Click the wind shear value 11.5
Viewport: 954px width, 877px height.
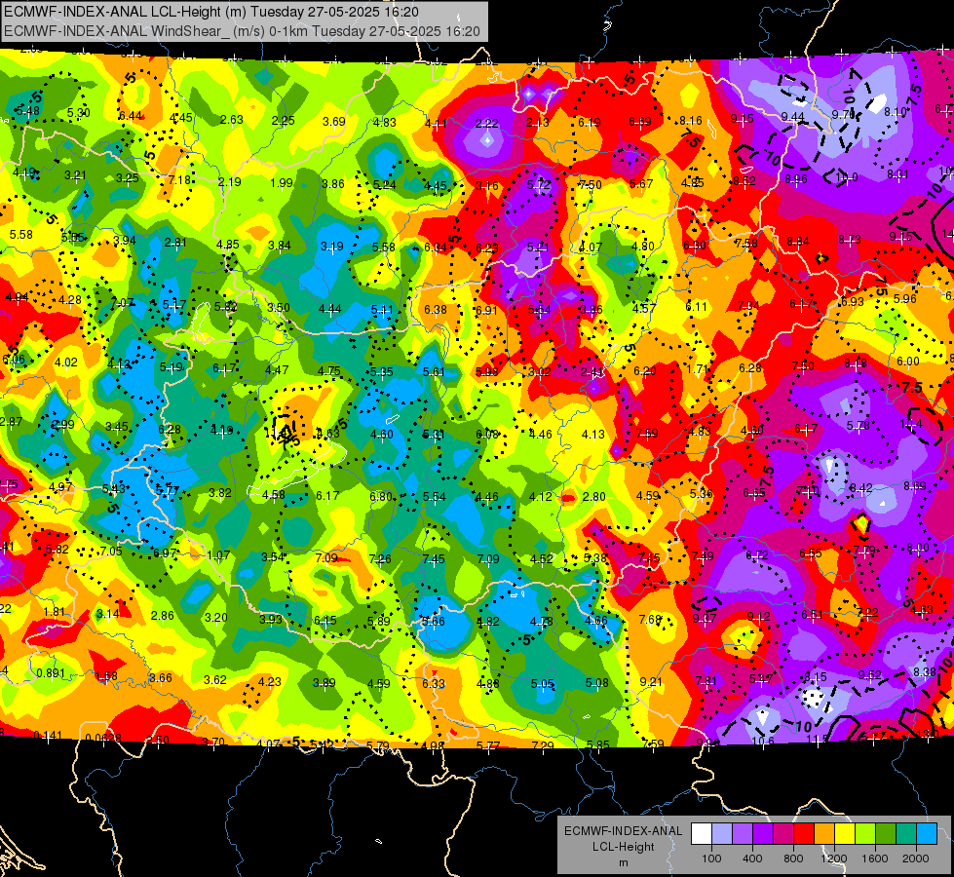tap(818, 740)
